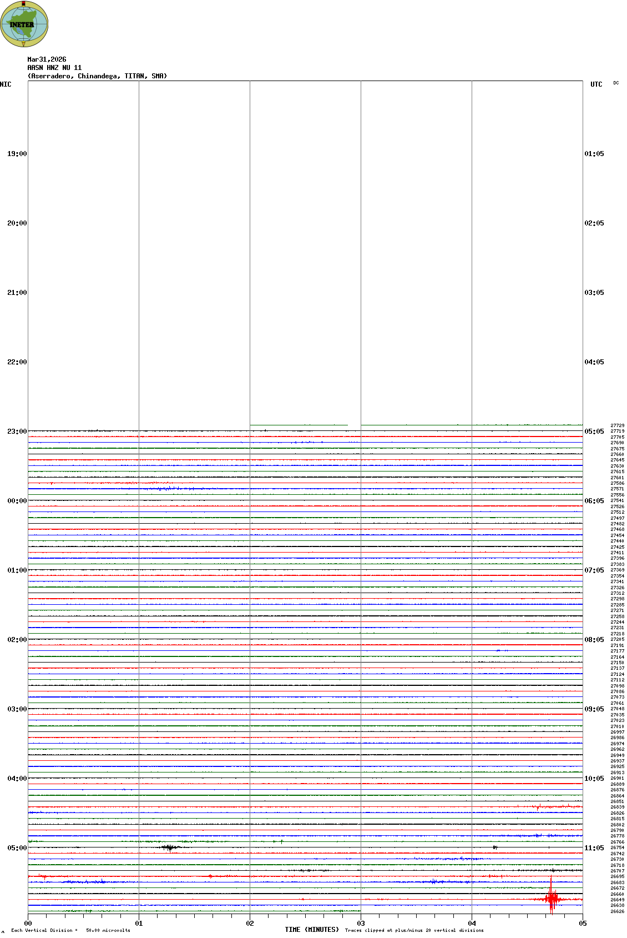Click the Mar31,2026 date text
Screen dimensions: 627x938
pos(47,59)
